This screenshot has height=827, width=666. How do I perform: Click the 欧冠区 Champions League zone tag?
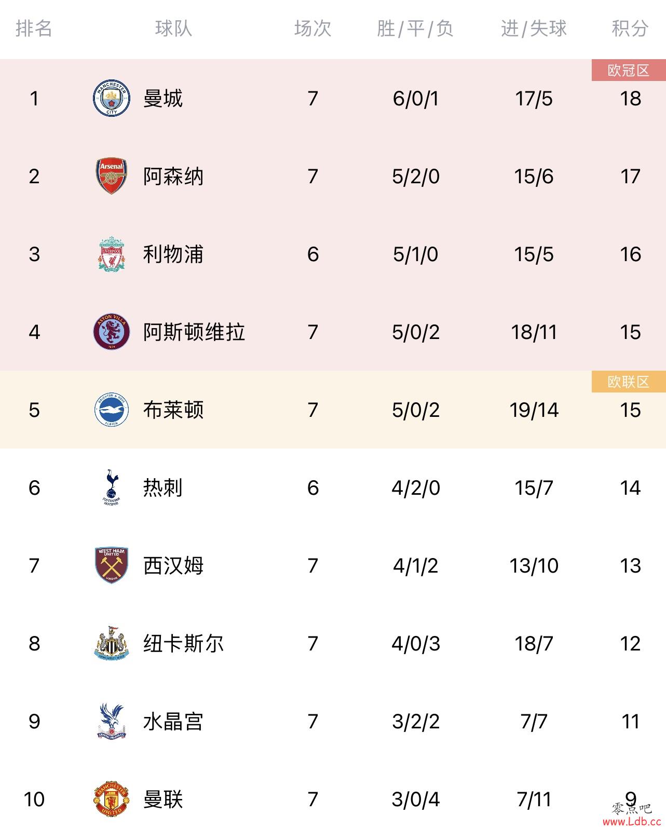tap(629, 70)
